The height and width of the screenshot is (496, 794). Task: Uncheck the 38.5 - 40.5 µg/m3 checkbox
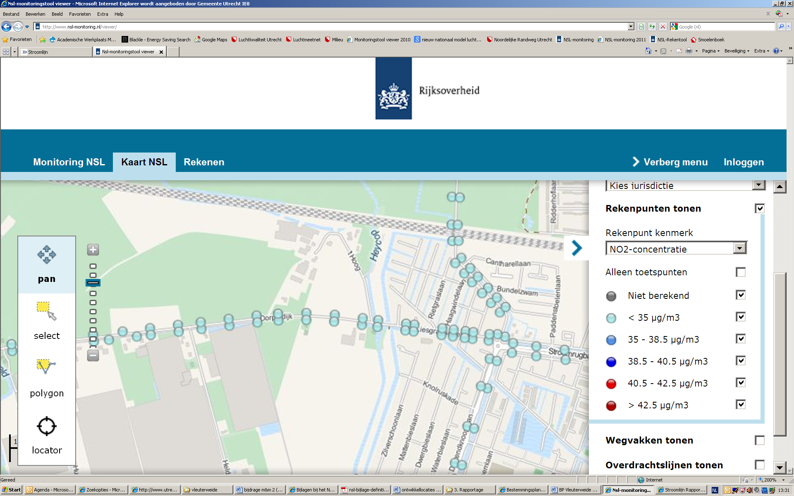tap(741, 360)
